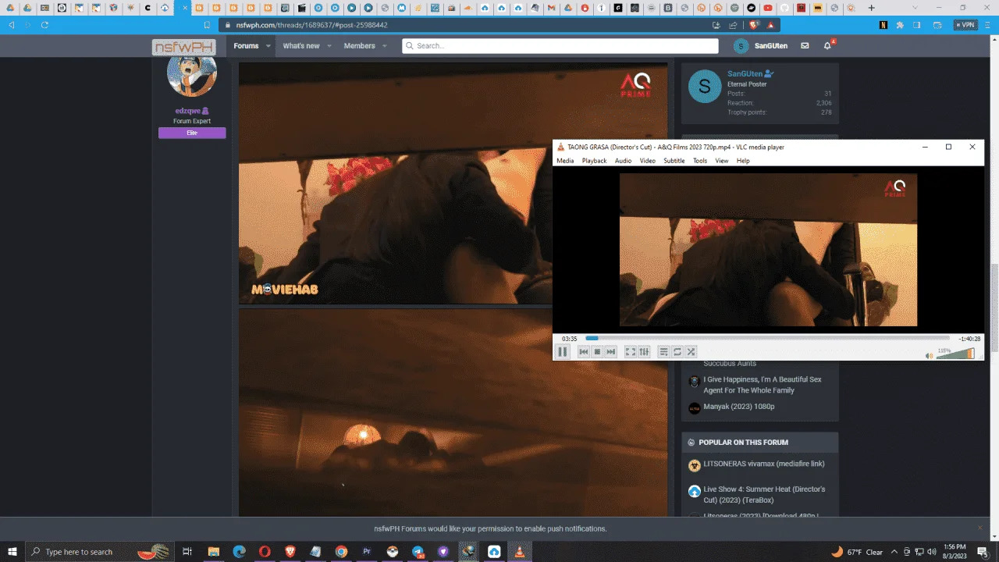Image resolution: width=999 pixels, height=562 pixels.
Task: Open Task View on the taskbar
Action: [187, 552]
